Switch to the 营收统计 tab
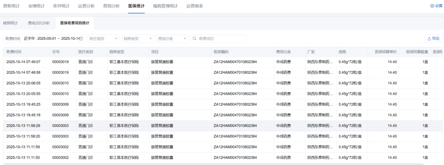Screen dimensions: 444x165 11,6
